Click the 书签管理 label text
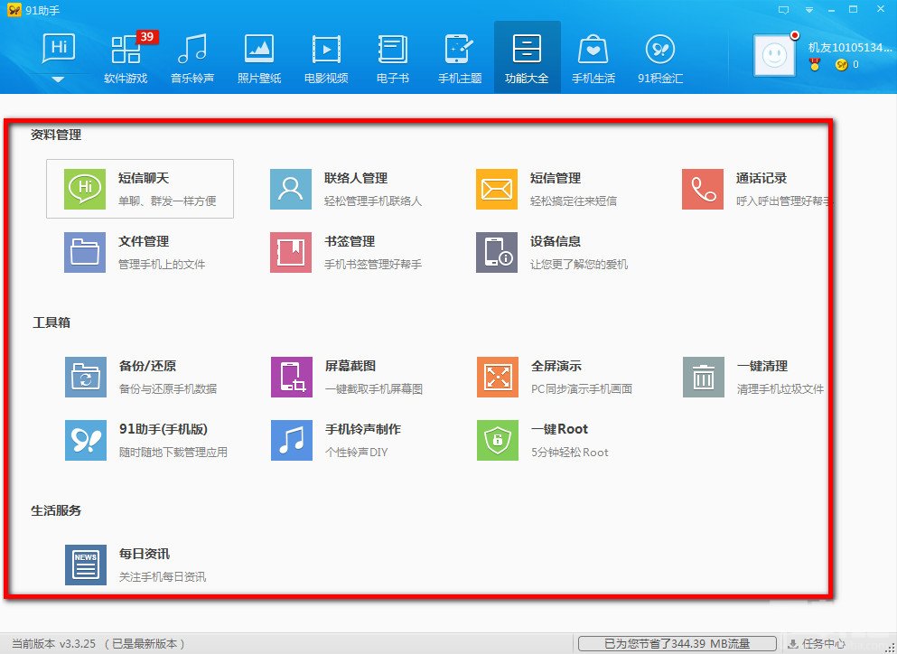The width and height of the screenshot is (897, 654). click(x=350, y=241)
